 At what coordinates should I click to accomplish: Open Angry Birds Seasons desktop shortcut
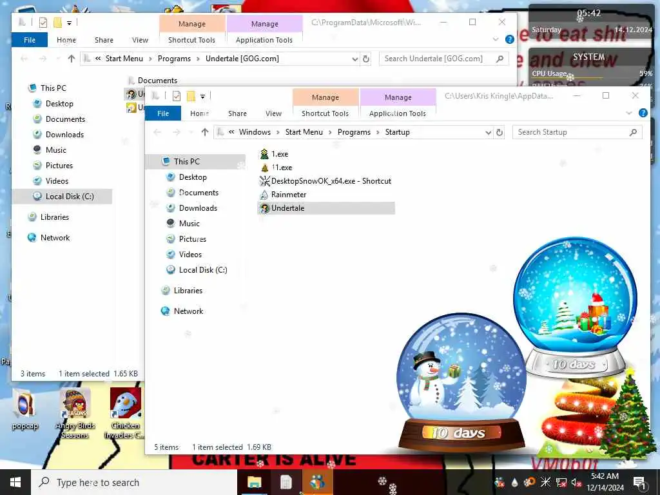coord(75,414)
